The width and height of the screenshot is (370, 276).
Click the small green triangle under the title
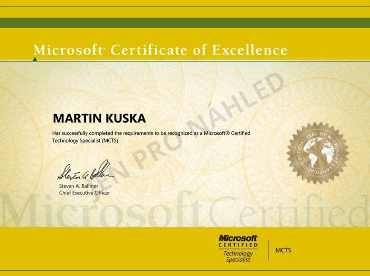click(x=35, y=59)
